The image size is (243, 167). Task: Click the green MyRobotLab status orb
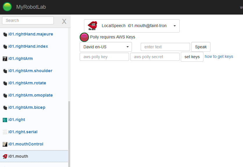click(7, 7)
